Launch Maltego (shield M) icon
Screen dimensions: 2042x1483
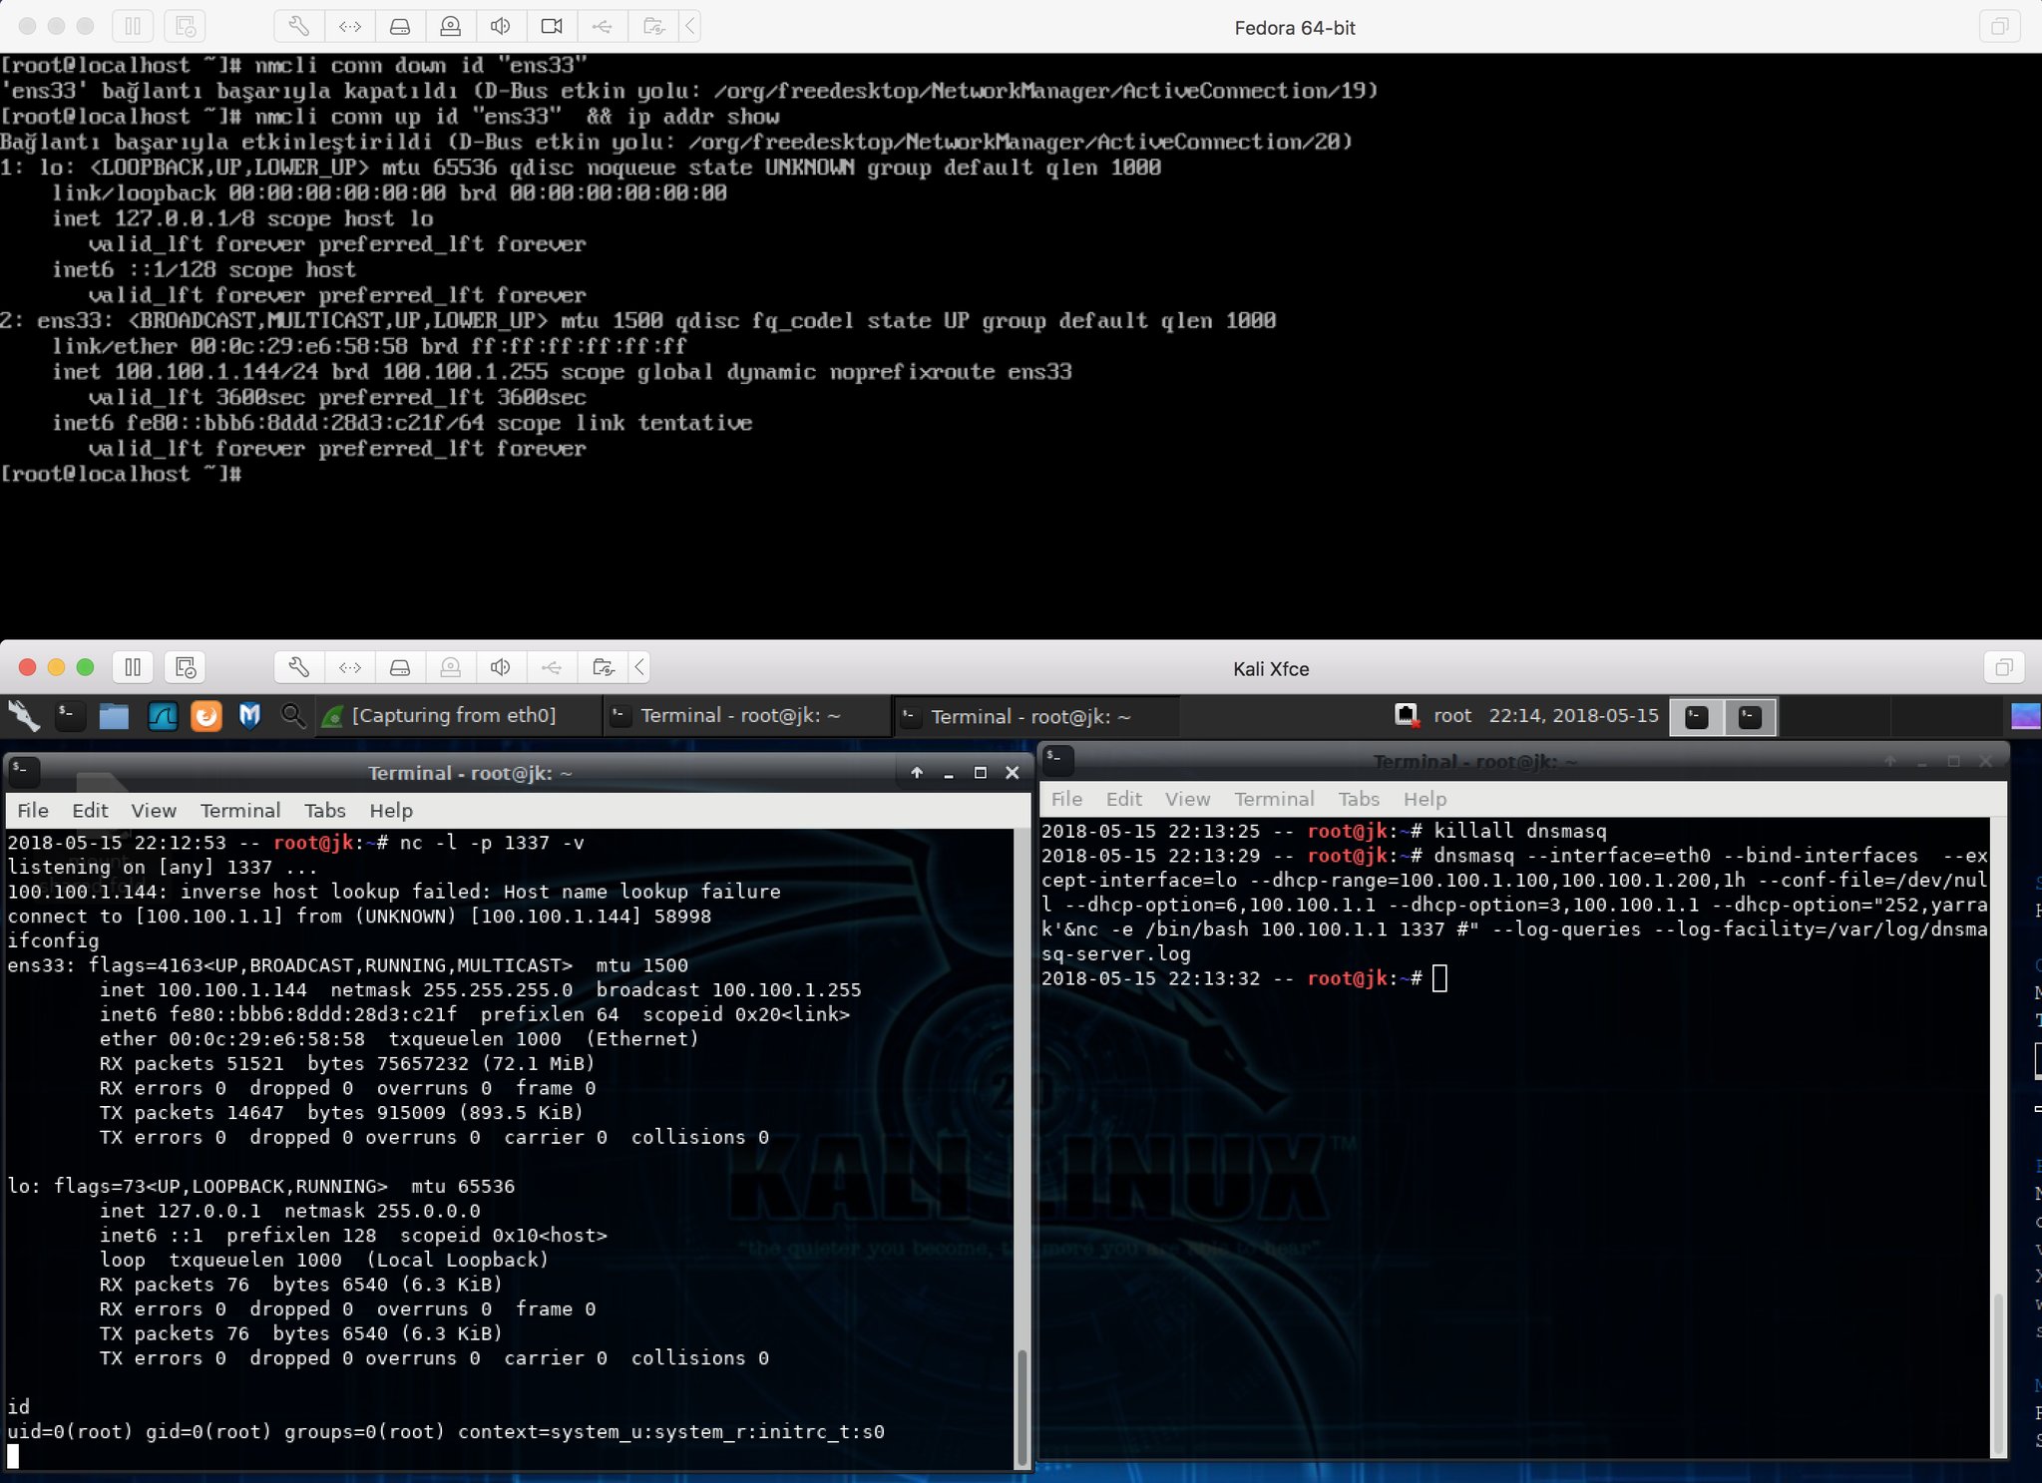[x=249, y=716]
